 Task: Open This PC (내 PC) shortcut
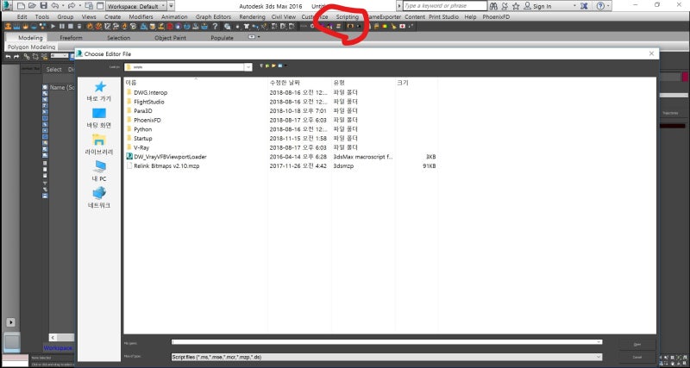click(x=99, y=172)
